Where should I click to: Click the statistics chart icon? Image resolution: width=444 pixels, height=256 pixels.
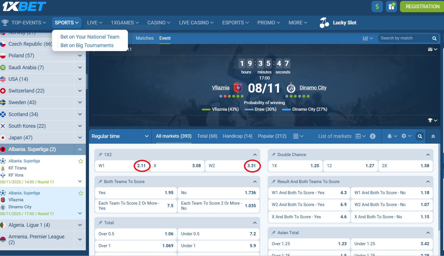[366, 38]
